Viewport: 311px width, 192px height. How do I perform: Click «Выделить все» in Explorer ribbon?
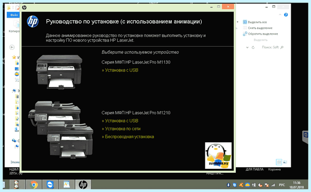pos(255,22)
